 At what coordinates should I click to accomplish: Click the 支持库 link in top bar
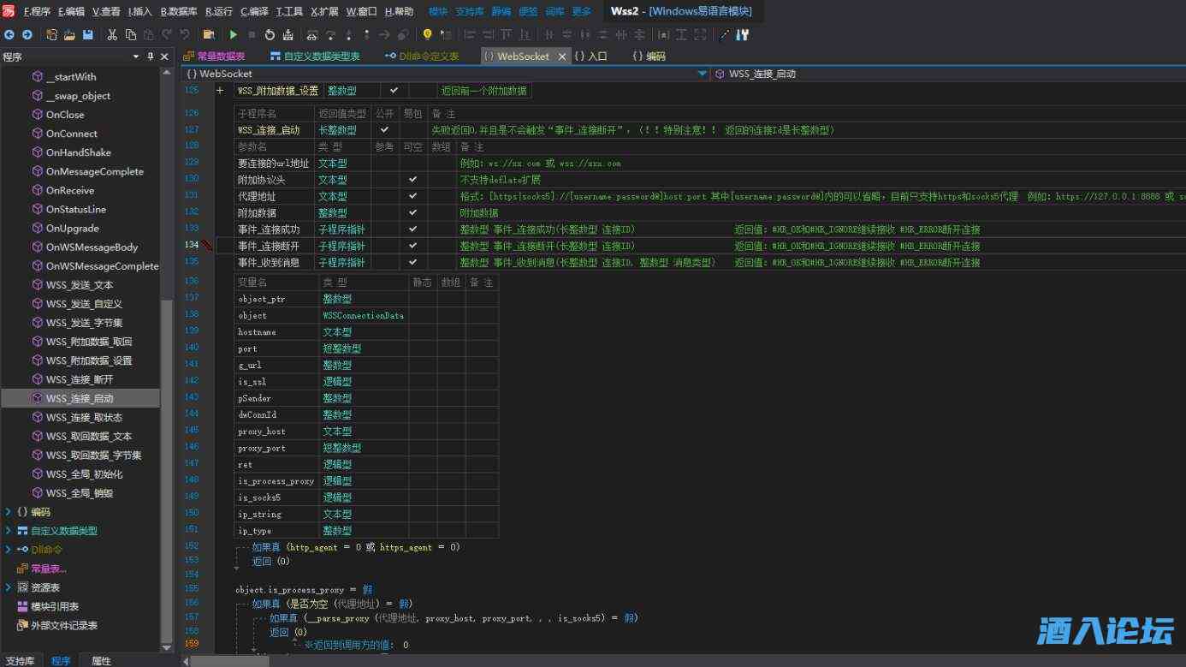coord(469,12)
